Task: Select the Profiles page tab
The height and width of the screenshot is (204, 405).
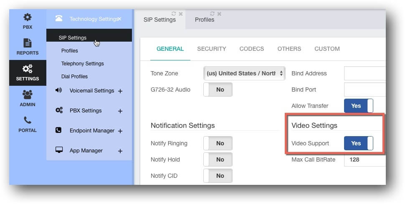Action: coord(205,20)
